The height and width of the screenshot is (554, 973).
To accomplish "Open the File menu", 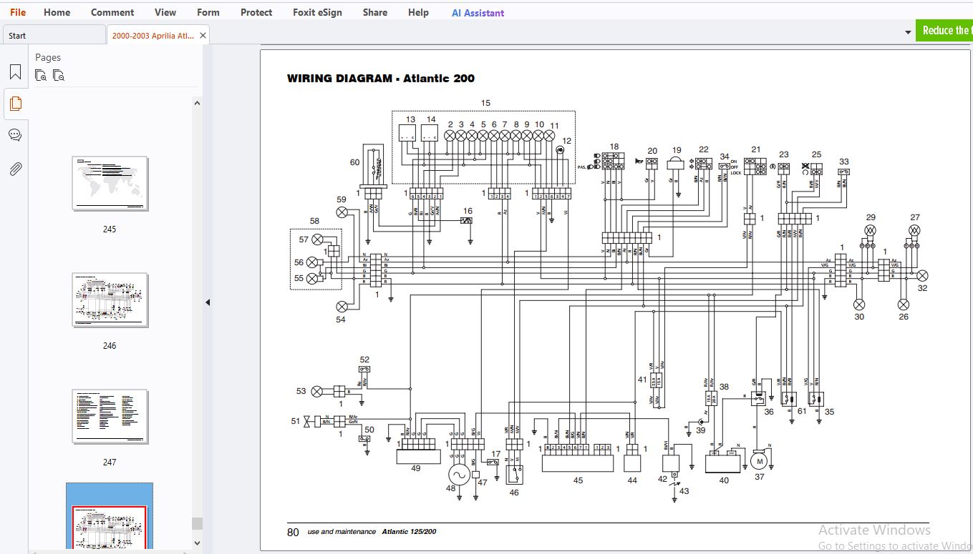I will (x=18, y=12).
